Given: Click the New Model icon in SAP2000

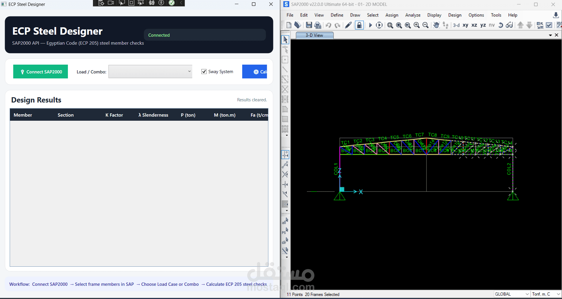Looking at the screenshot, I should tap(289, 25).
